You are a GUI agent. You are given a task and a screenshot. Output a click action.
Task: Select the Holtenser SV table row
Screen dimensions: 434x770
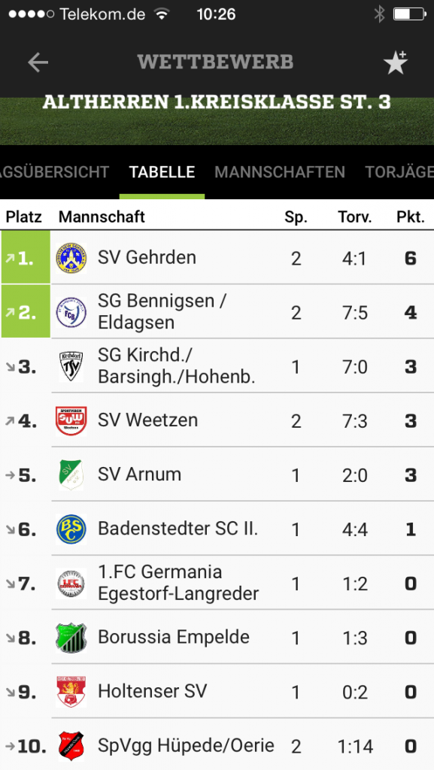[217, 691]
